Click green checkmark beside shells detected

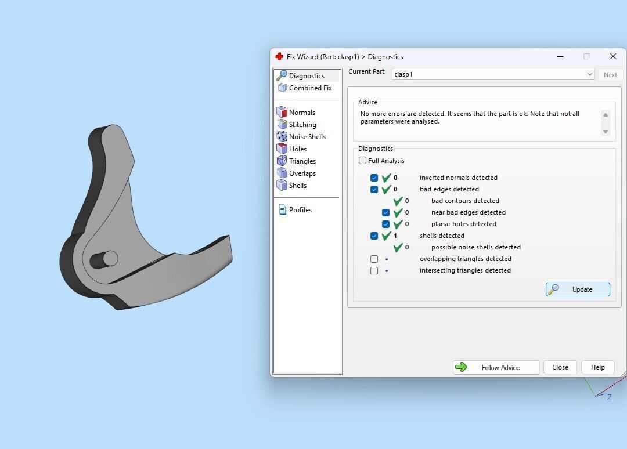(386, 236)
